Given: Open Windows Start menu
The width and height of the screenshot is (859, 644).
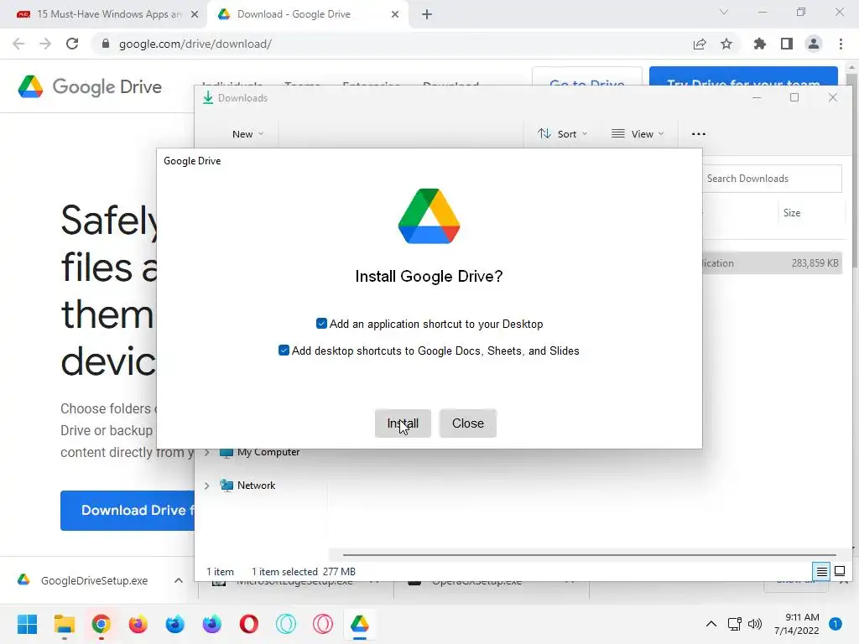Looking at the screenshot, I should 27,624.
